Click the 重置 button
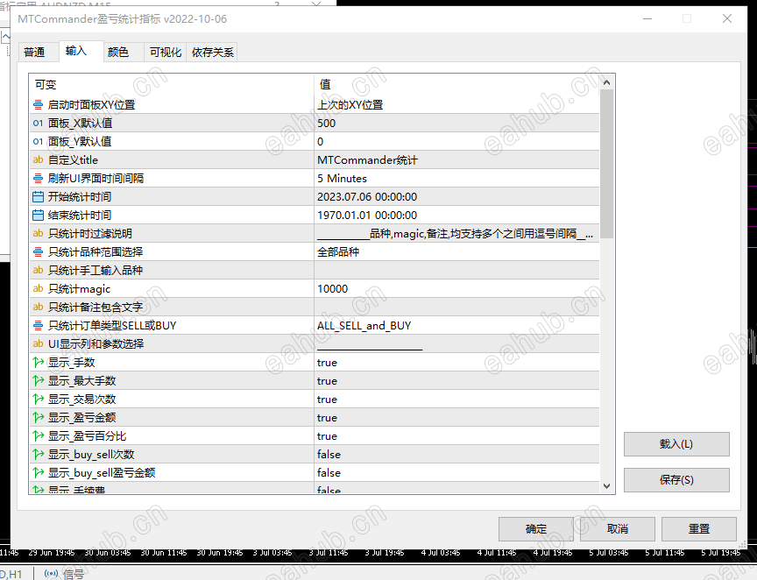Screen dimensions: 757x580 click(x=699, y=529)
